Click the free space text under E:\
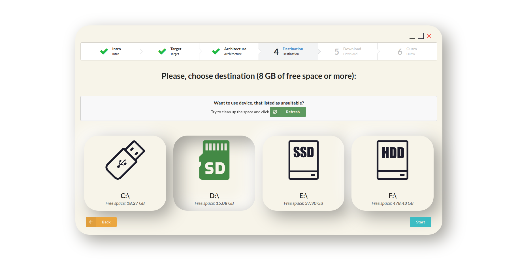This screenshot has height=261, width=518. (303, 203)
